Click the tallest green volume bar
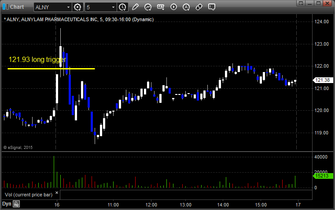 [x=54, y=172]
